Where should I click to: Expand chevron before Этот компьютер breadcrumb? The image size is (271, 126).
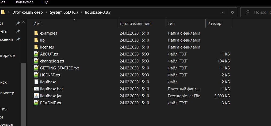coord(9,12)
